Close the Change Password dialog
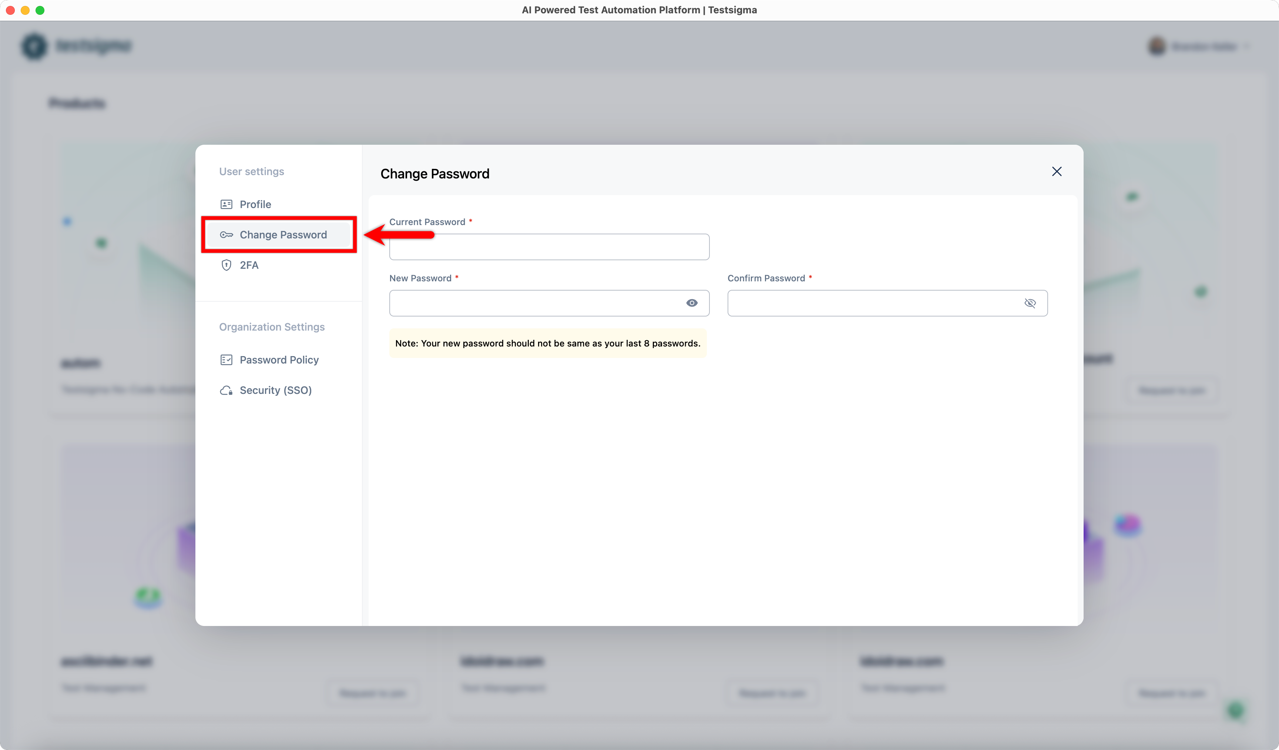Viewport: 1279px width, 750px height. pyautogui.click(x=1057, y=172)
